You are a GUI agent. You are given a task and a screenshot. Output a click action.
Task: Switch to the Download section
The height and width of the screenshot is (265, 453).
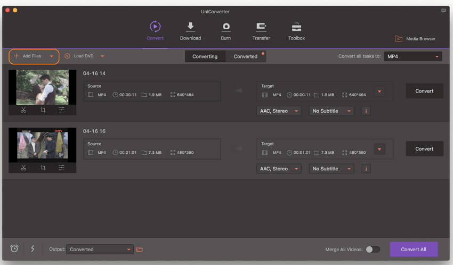[x=190, y=31]
